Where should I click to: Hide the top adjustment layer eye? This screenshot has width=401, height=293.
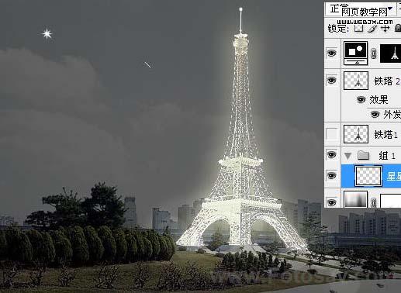332,53
